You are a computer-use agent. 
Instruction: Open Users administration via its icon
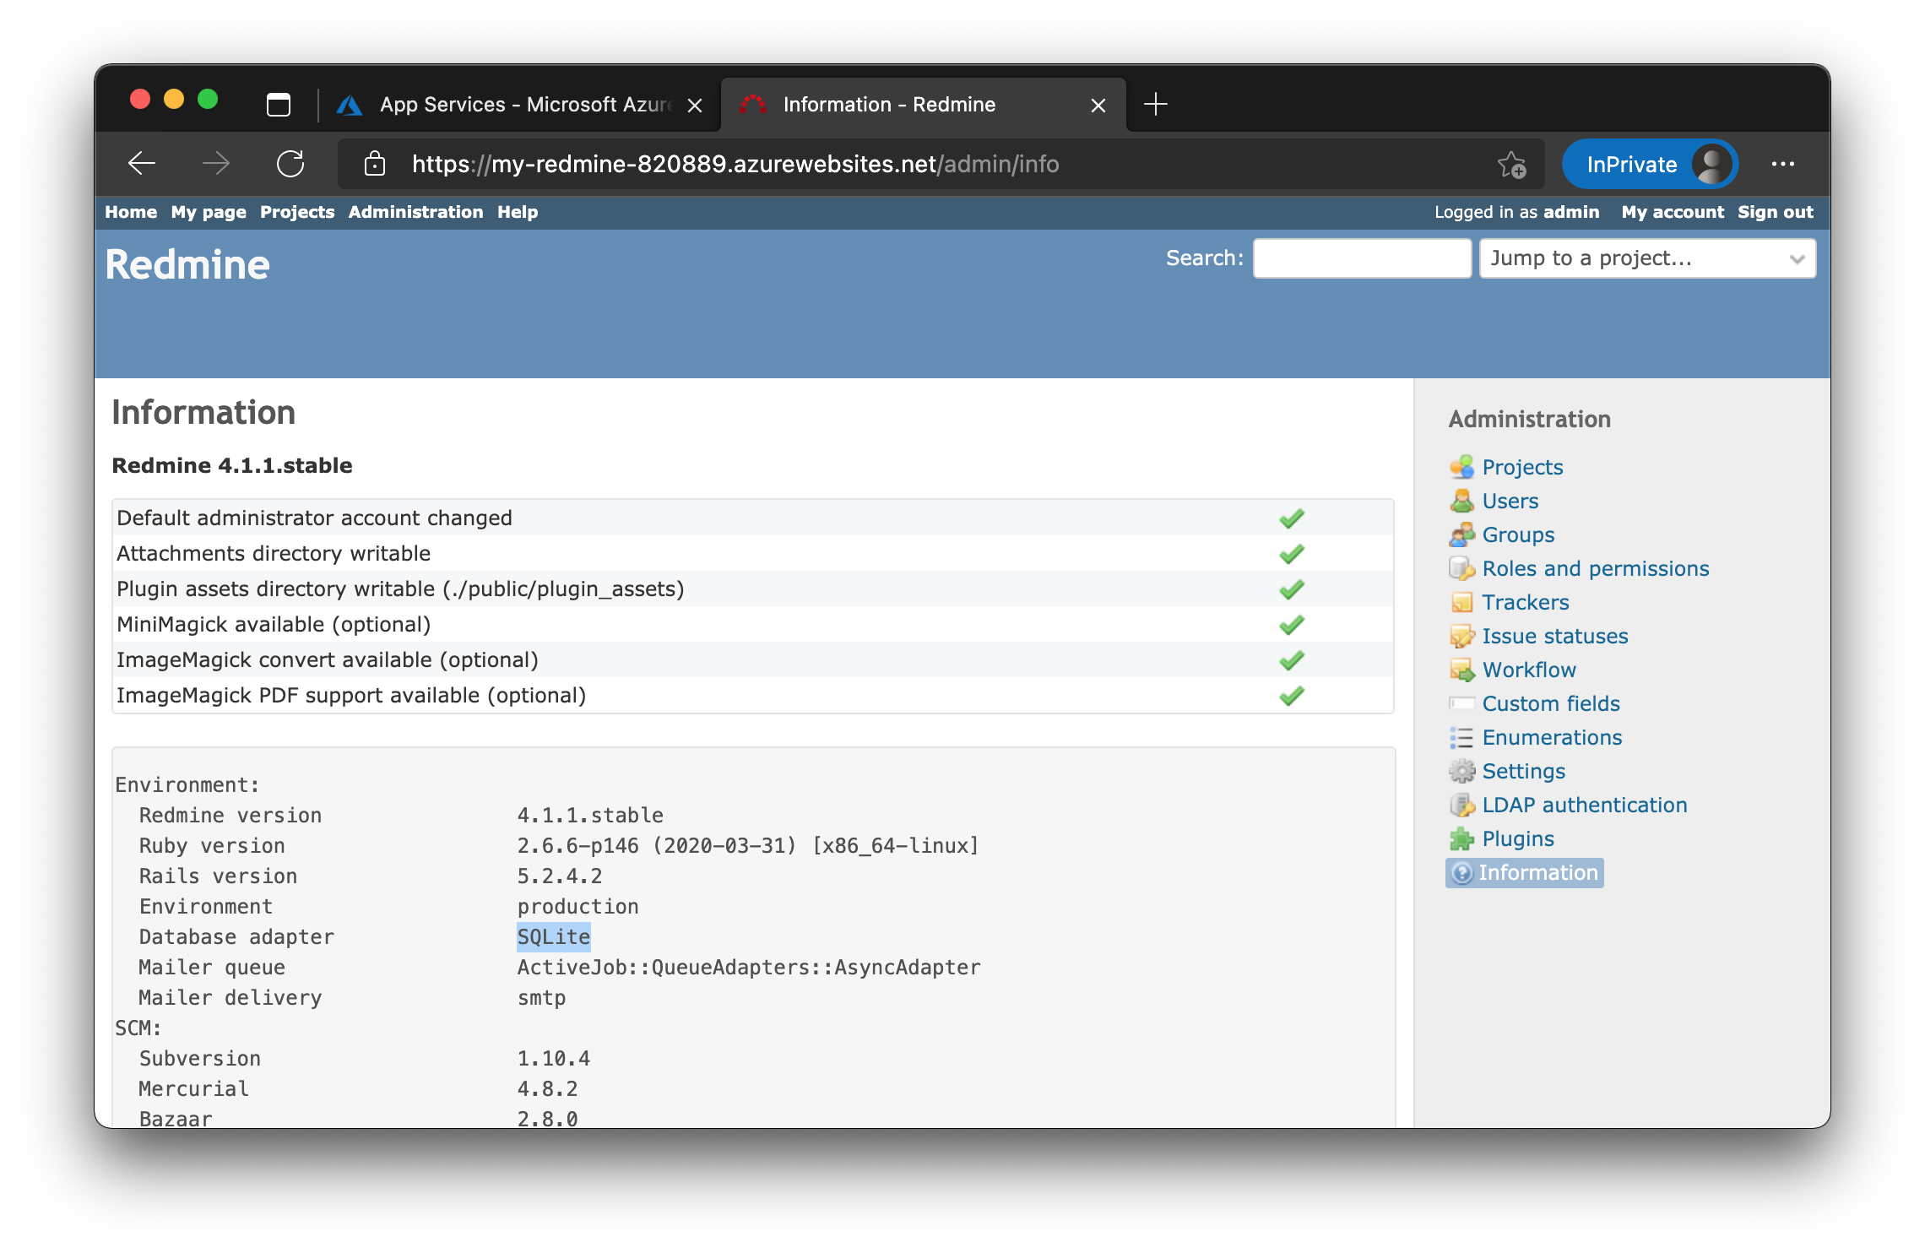coord(1463,501)
